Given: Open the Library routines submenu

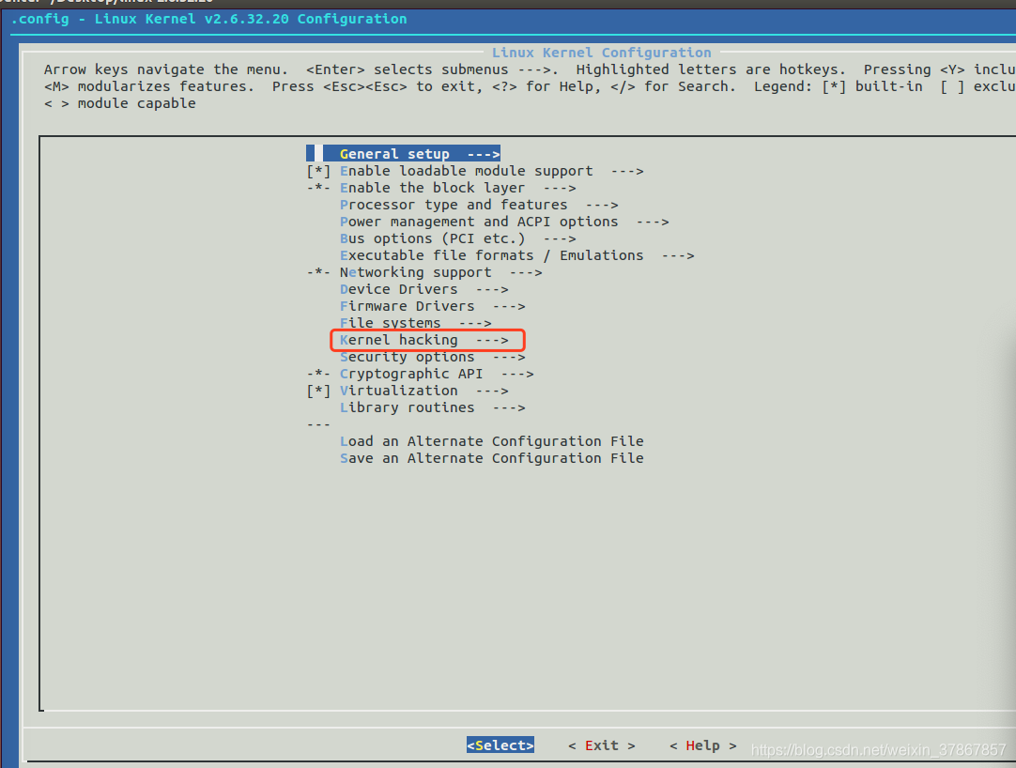Looking at the screenshot, I should [432, 407].
